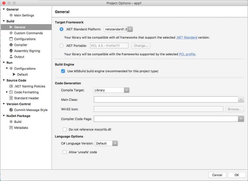The image size is (248, 181).
Task: Enable the 'Do not reference mscorlib.dll' checkbox
Action: pyautogui.click(x=64, y=129)
